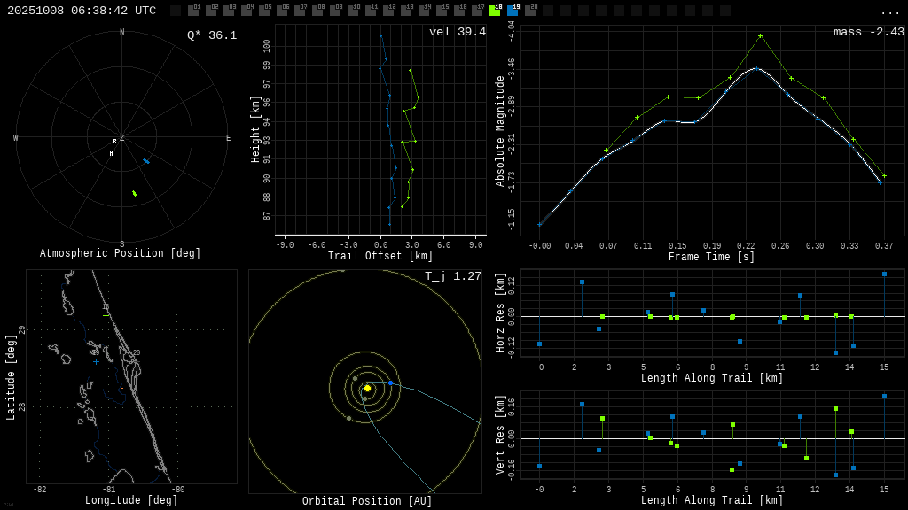Image resolution: width=908 pixels, height=510 pixels.
Task: Click the vel 39.4 readout
Action: click(x=458, y=33)
